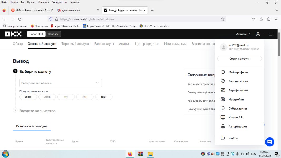The image size is (281, 158).
Task: Show site tracking protection shield
Action: coord(51,19)
